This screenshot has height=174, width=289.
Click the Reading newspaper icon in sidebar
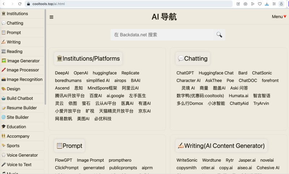4,51
